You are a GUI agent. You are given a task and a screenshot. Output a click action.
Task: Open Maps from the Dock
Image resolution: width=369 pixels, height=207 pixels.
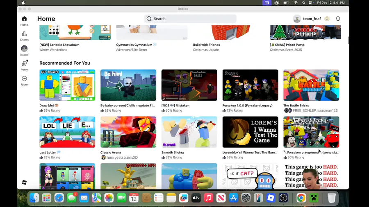(96, 198)
